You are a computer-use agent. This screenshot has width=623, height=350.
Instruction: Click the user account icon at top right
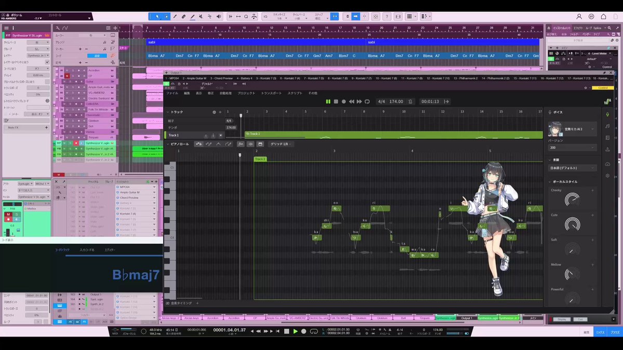[x=579, y=17]
